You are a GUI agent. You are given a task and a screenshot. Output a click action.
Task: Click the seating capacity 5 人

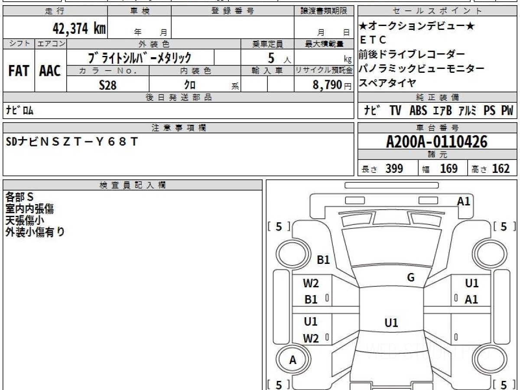click(279, 58)
